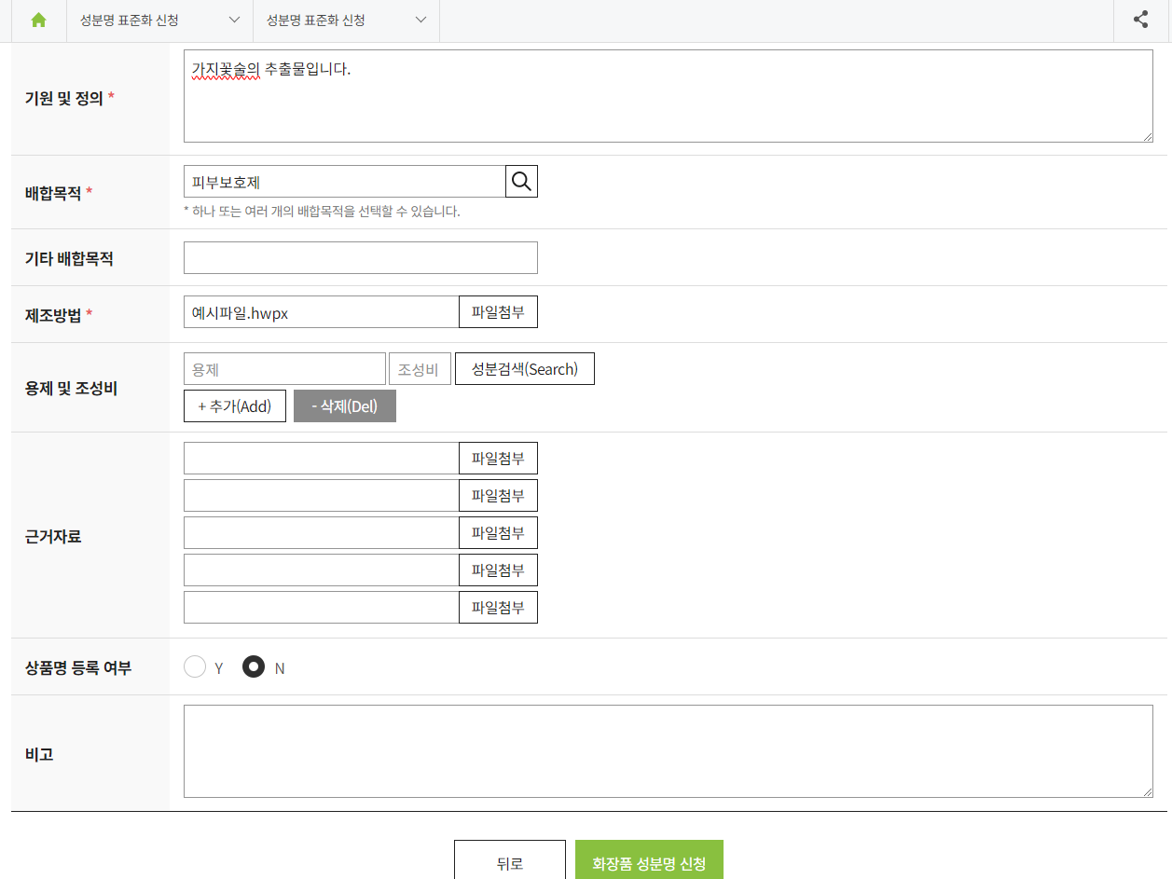
Task: Select the N radio button for 상품명 등록
Action: click(x=254, y=667)
